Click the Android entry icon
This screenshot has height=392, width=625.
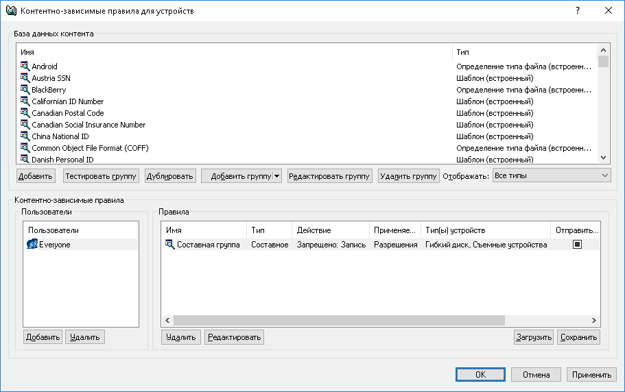click(25, 66)
